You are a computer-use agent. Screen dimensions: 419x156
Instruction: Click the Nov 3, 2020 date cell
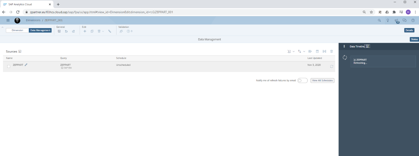tap(314, 65)
